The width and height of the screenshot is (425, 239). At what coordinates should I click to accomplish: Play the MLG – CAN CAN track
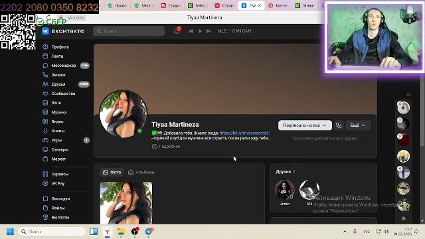point(200,31)
